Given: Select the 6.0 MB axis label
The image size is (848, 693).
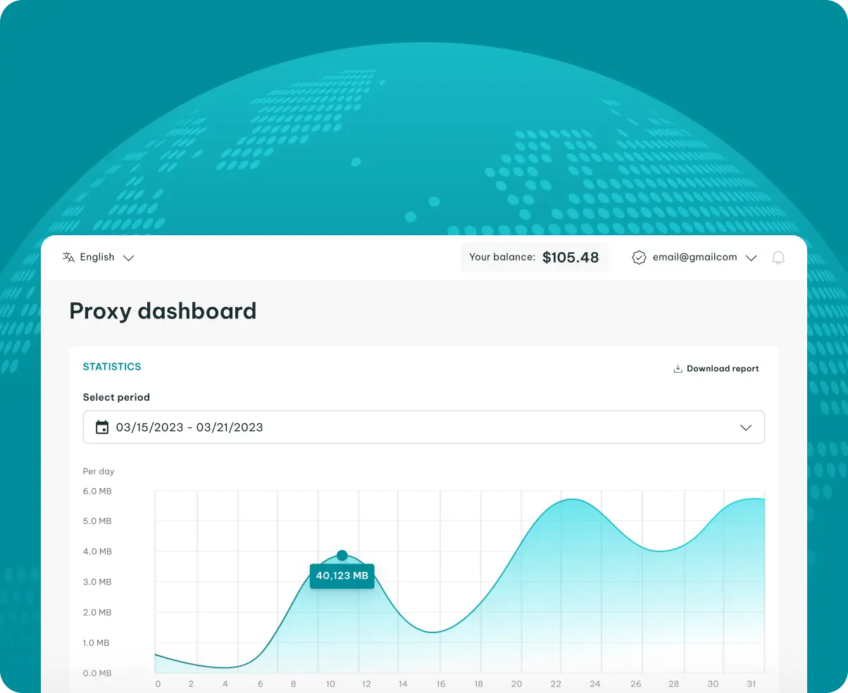Looking at the screenshot, I should coord(97,491).
